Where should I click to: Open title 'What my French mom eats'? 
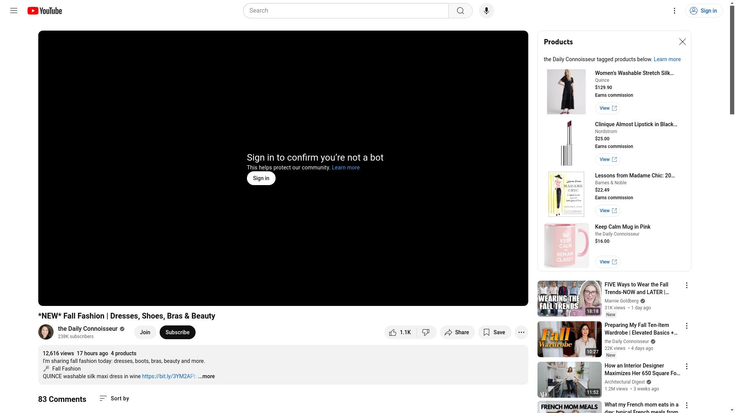[642, 408]
